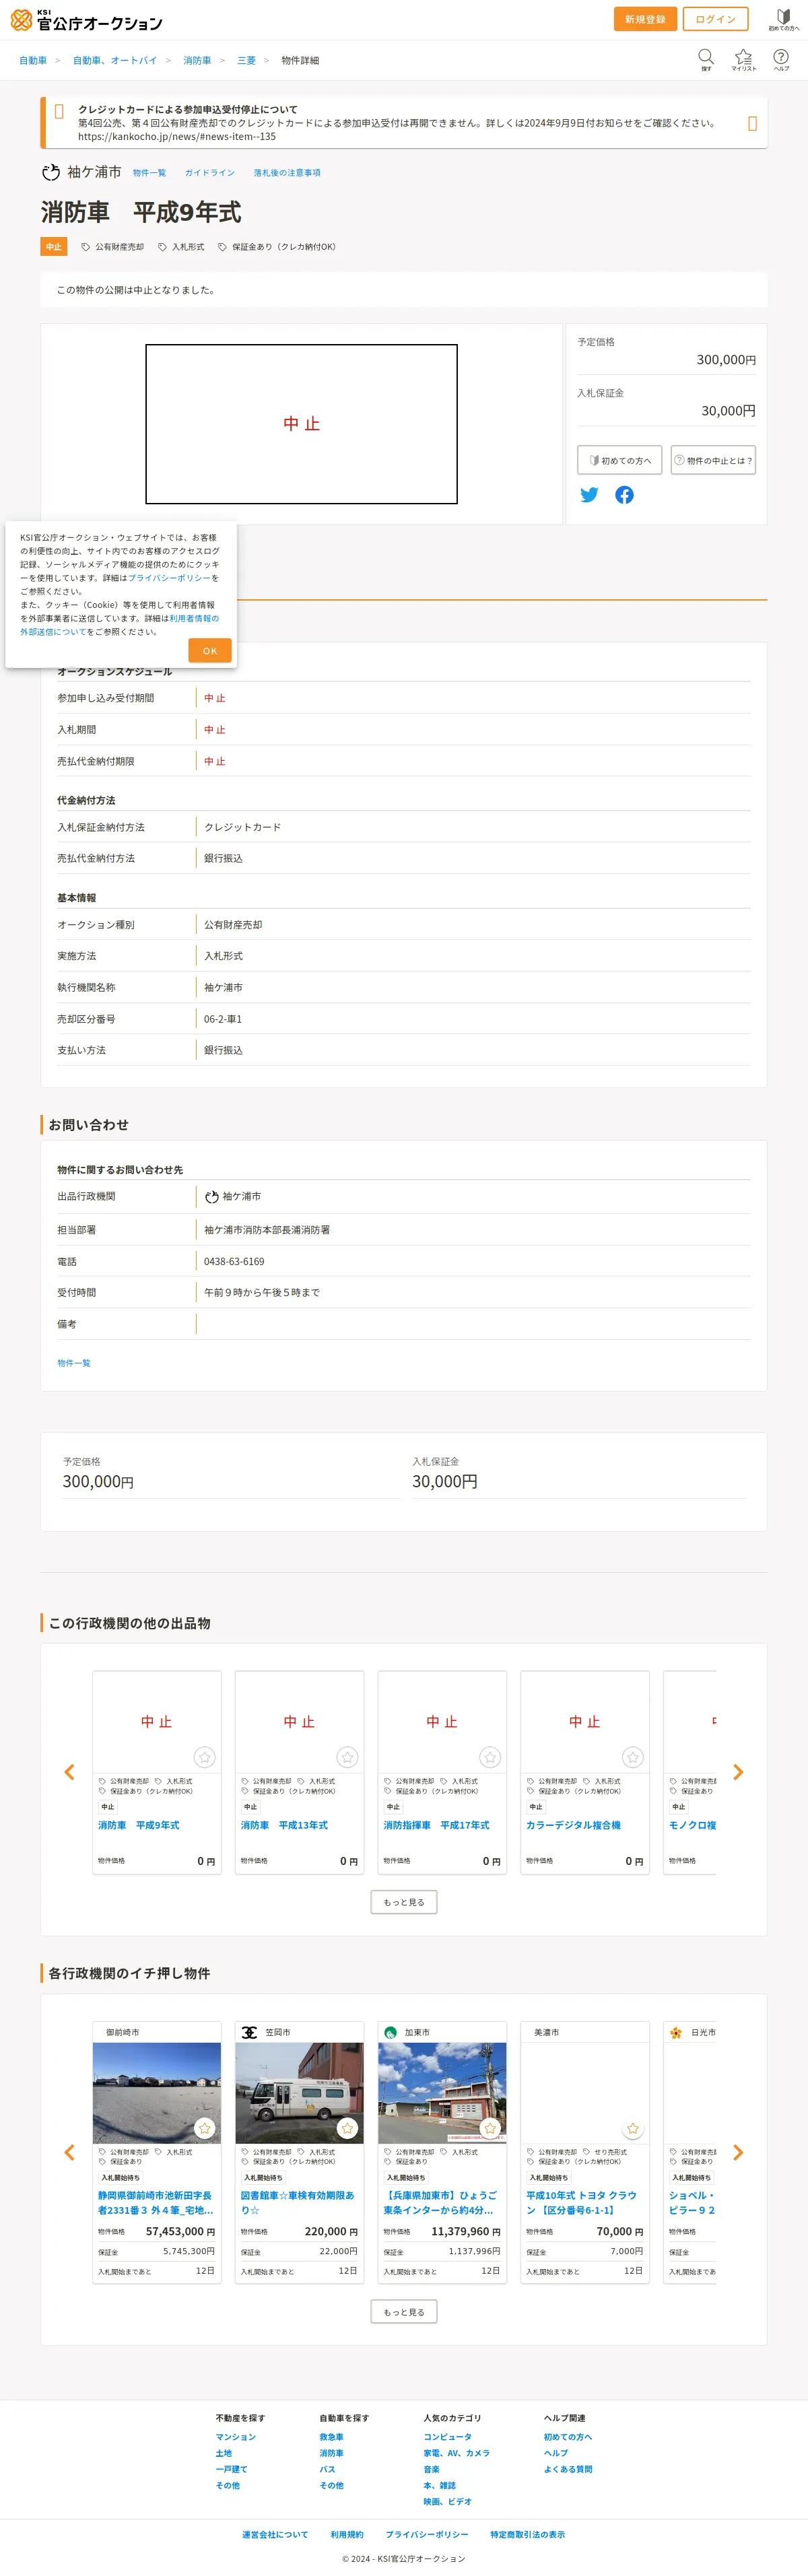Open 物件一覧 link beside 袖ケ浦市

click(x=149, y=173)
